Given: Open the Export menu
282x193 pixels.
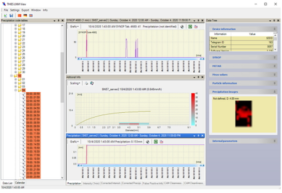Looking at the screenshot, I should tap(25, 10).
